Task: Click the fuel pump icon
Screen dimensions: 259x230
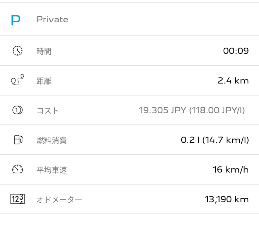Action: point(17,140)
